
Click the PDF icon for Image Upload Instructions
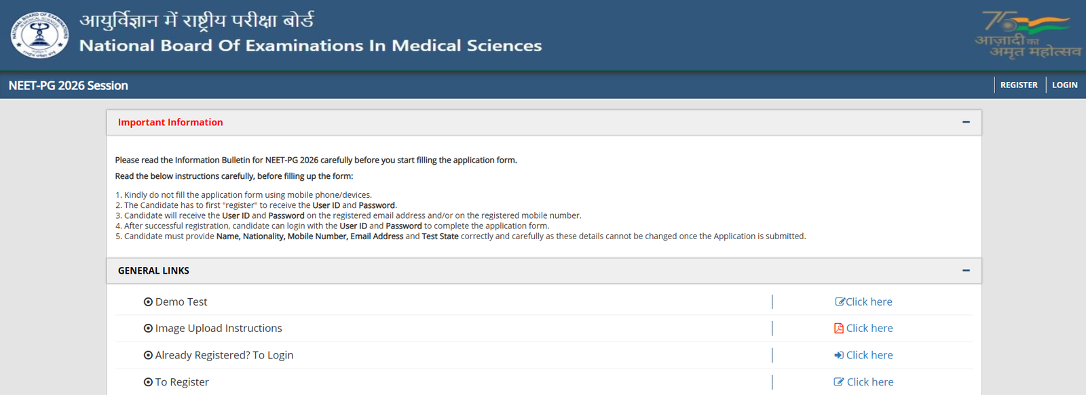(839, 328)
